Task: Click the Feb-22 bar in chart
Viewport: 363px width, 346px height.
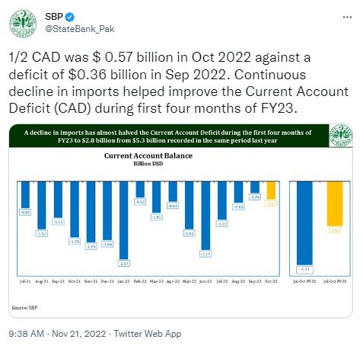Action: (x=140, y=190)
